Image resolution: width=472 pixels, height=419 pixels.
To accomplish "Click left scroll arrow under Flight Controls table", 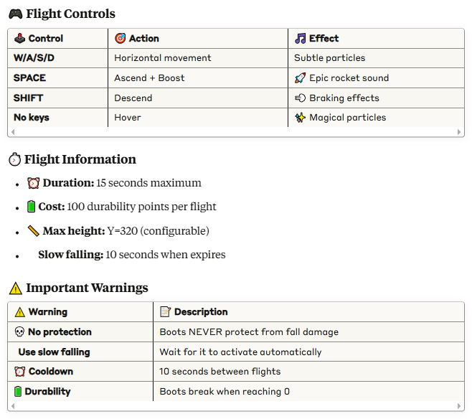I will (12, 132).
